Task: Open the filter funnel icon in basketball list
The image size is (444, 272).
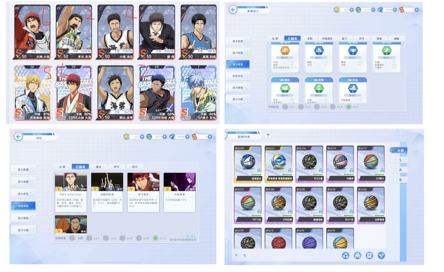Action: 236,255
